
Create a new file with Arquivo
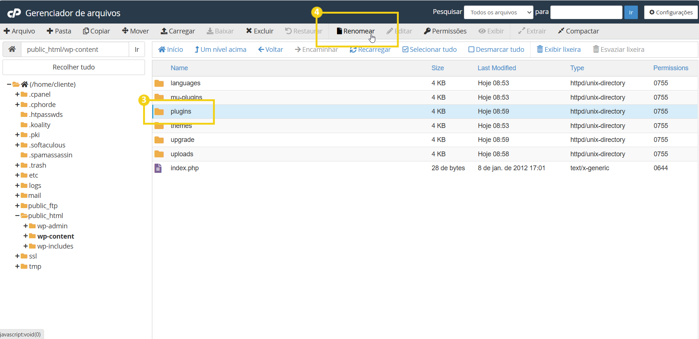pyautogui.click(x=19, y=31)
